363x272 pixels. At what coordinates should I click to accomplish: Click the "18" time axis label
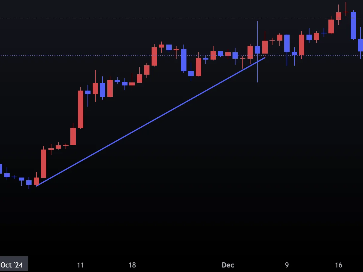pyautogui.click(x=132, y=265)
